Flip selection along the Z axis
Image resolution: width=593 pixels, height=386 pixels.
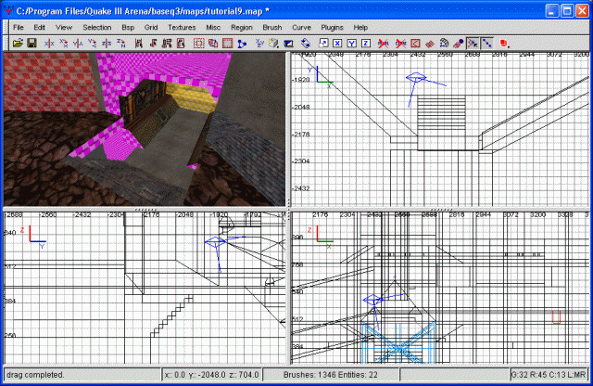click(107, 44)
